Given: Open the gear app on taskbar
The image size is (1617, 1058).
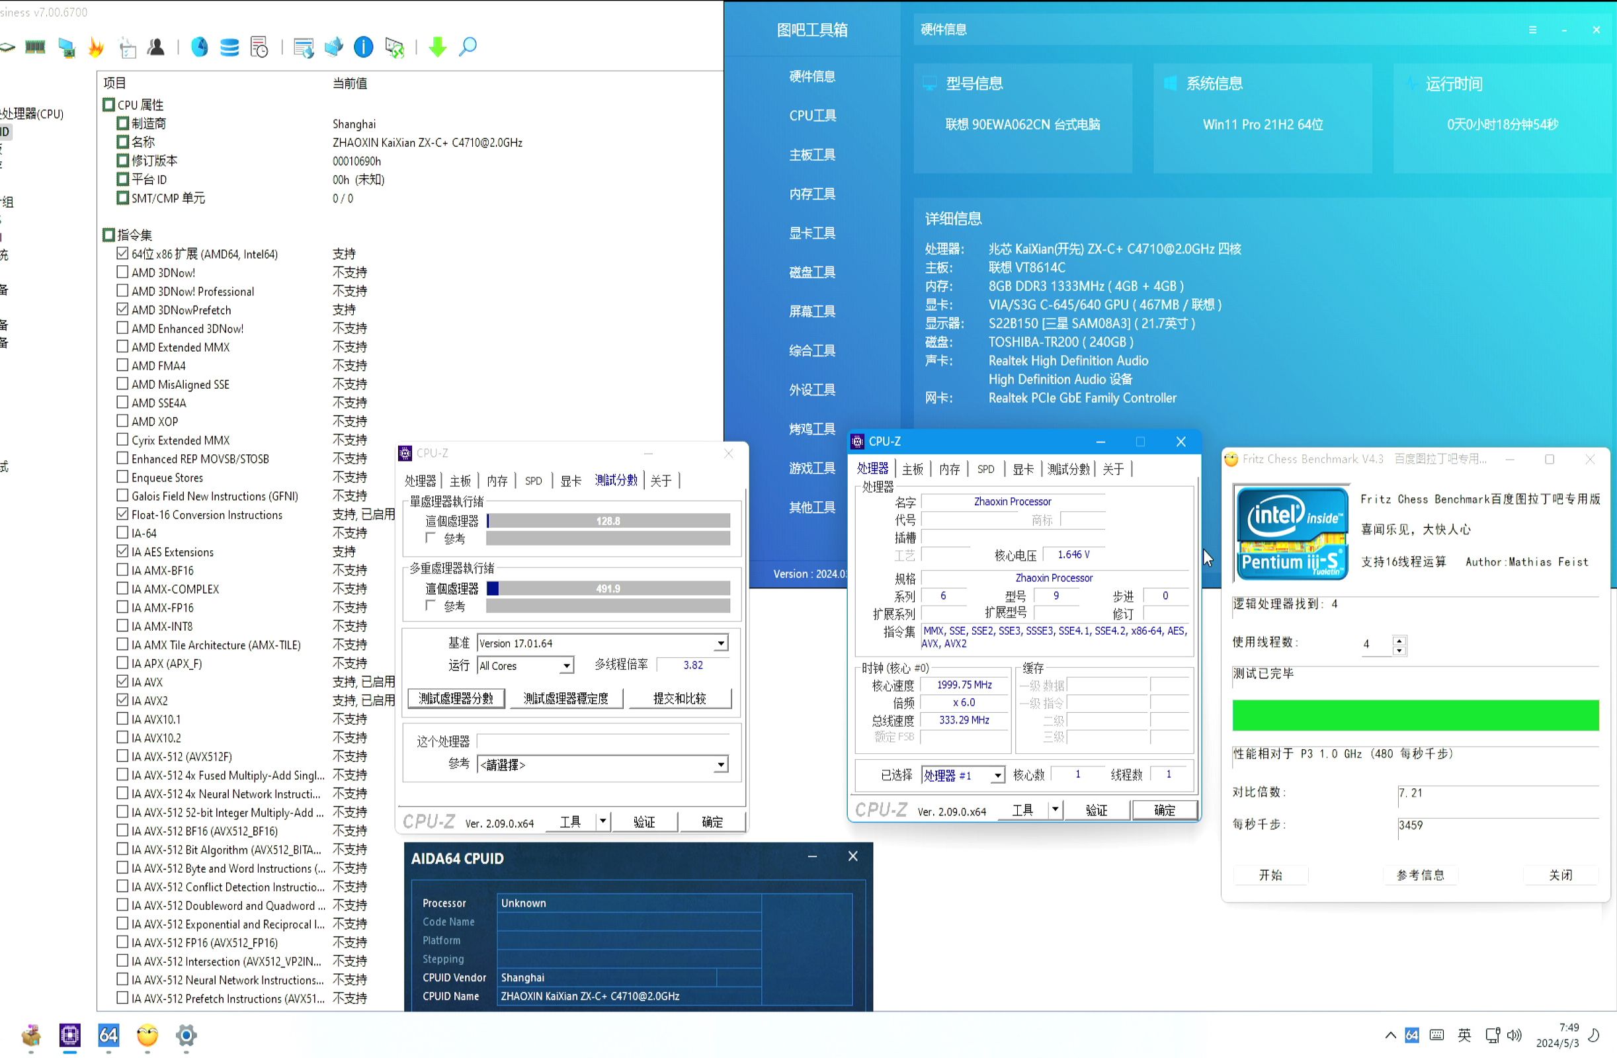Looking at the screenshot, I should tap(186, 1036).
